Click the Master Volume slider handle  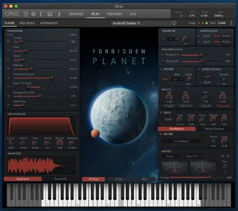pos(210,177)
